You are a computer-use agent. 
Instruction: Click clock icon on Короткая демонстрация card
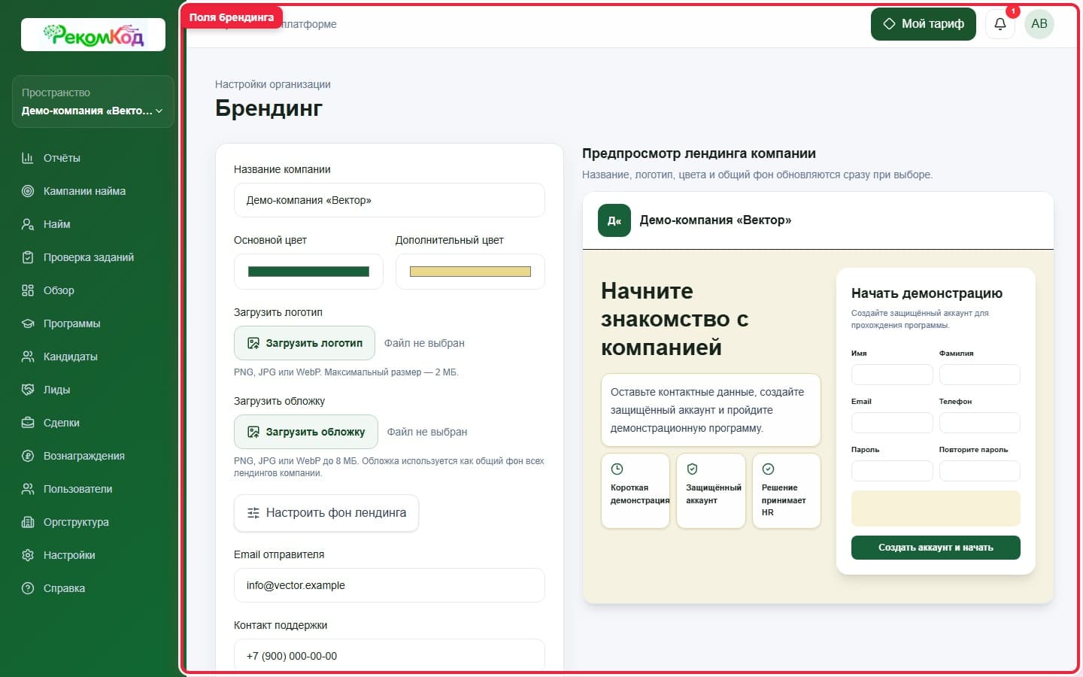(617, 469)
